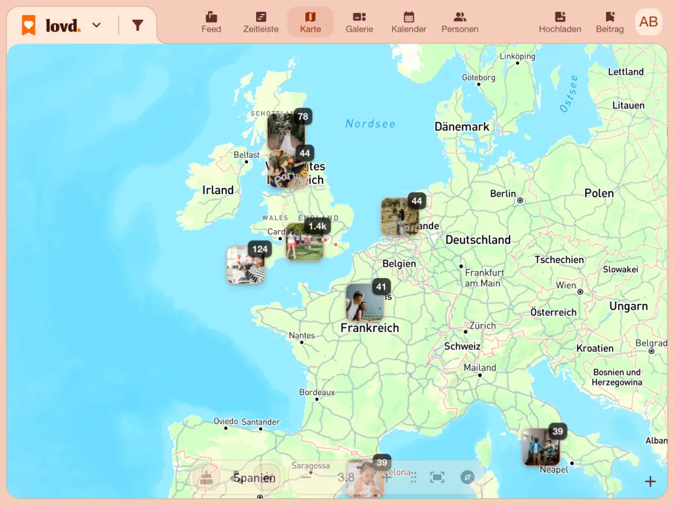Click the Belfast city label
This screenshot has height=505, width=674.
click(247, 155)
